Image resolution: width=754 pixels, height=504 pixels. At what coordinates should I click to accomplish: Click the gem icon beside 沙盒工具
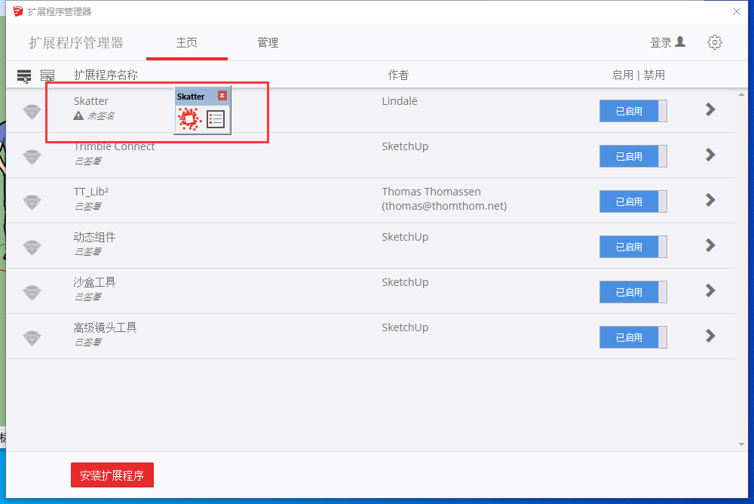tap(32, 293)
